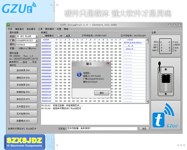
Task: Open the 帮助 menu
Action: (66, 29)
